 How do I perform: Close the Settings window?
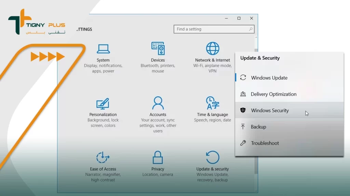tap(251, 18)
